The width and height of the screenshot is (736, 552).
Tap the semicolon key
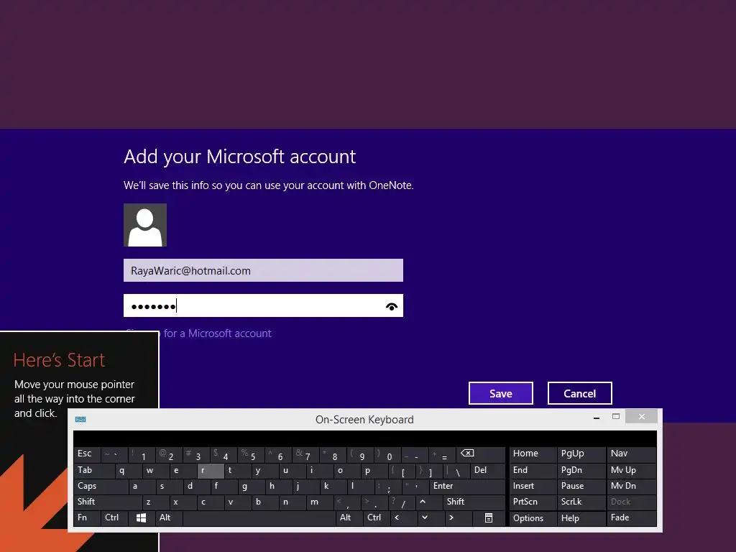[x=387, y=487]
